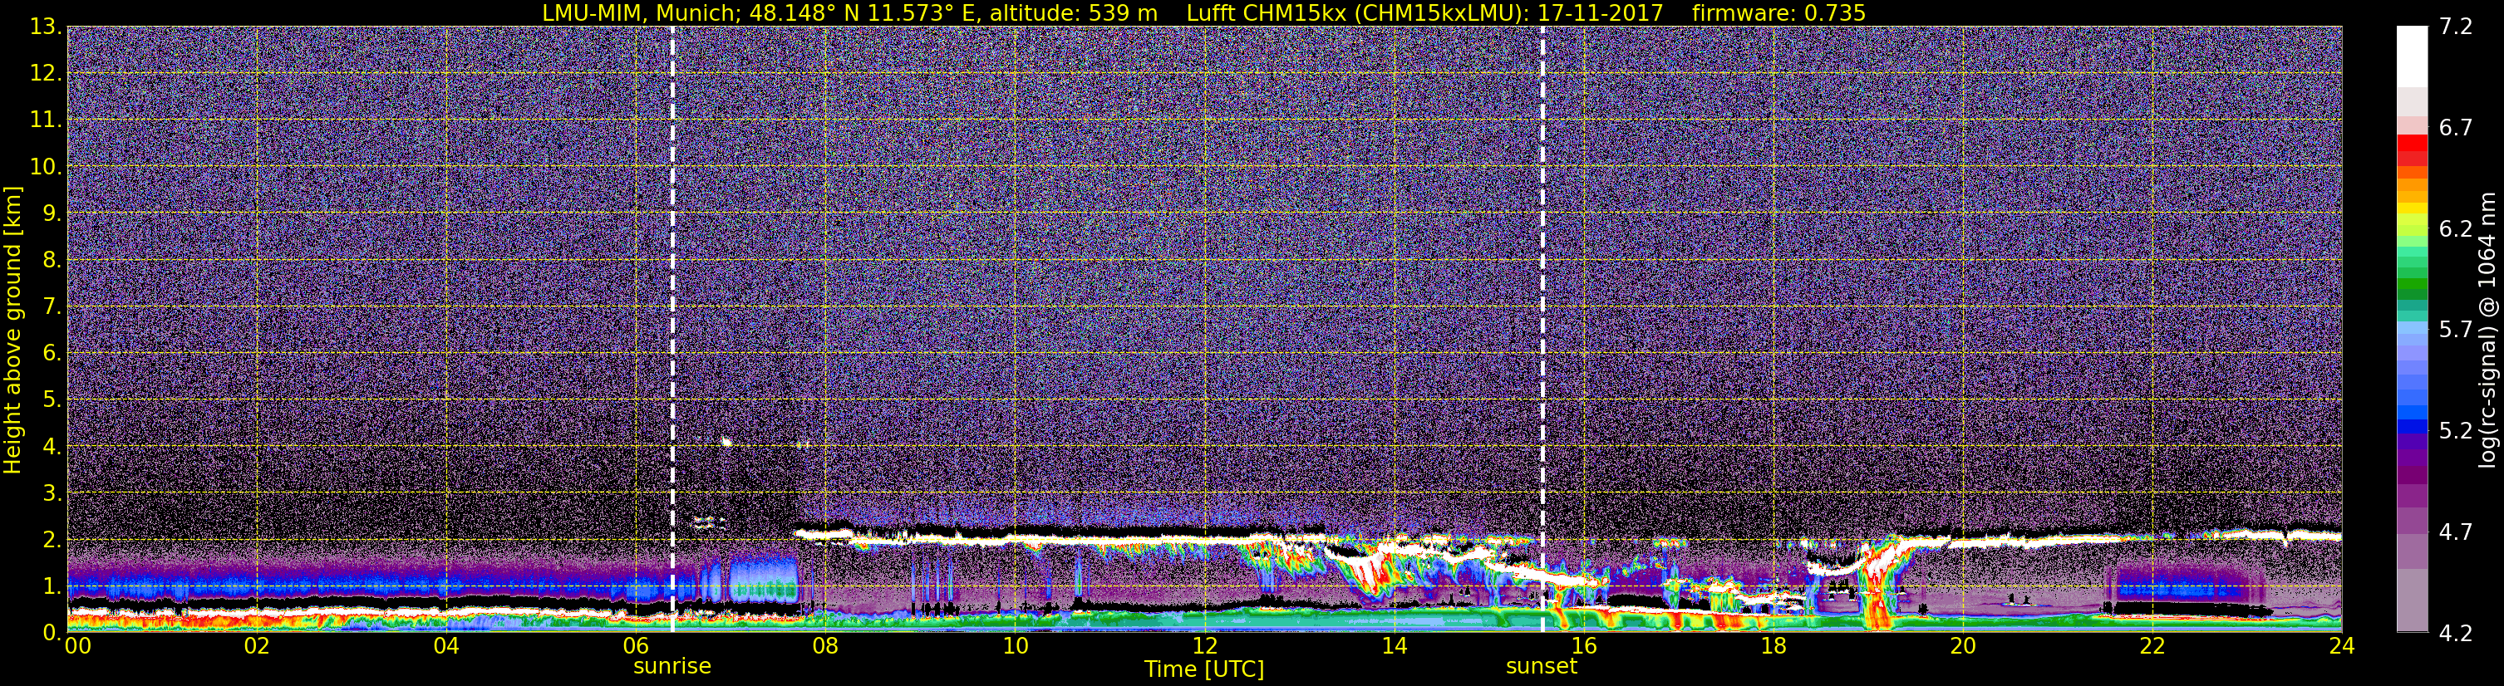The height and width of the screenshot is (686, 2504).
Task: Click the height axis tick '2.'
Action: 52,539
